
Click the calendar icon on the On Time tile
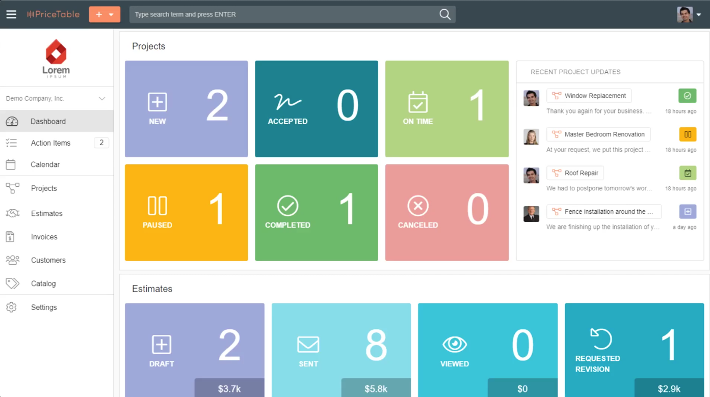coord(418,103)
